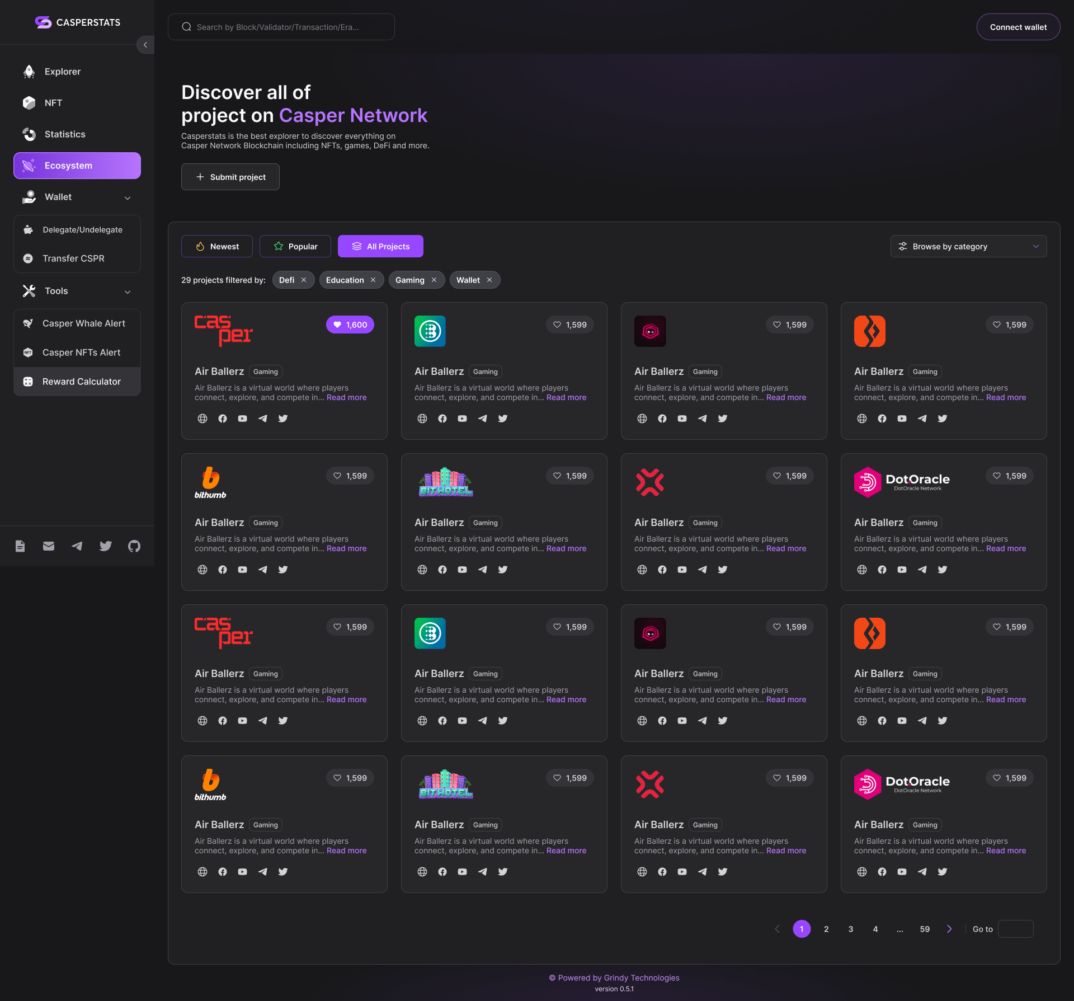This screenshot has height=1001, width=1074.
Task: Open the Explorer section in the sidebar
Action: click(x=62, y=72)
